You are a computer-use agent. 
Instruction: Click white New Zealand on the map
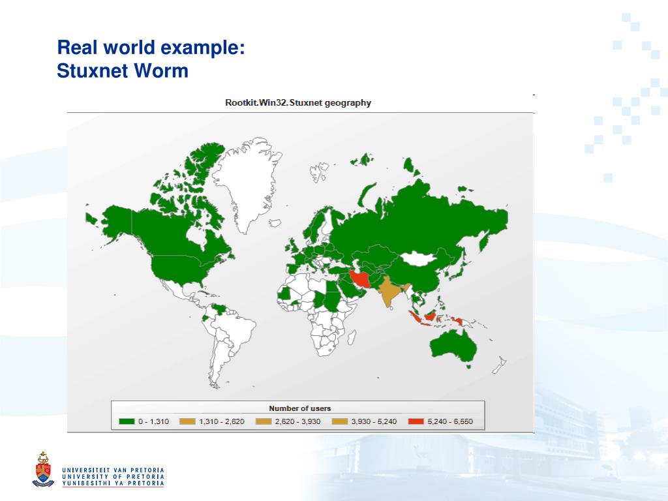click(500, 365)
